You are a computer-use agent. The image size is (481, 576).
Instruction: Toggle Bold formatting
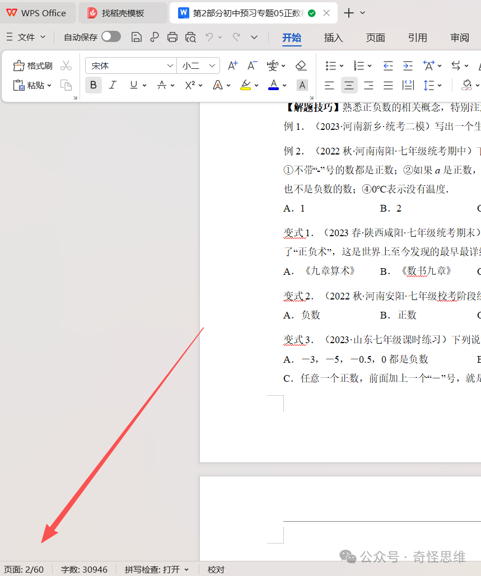tap(94, 85)
